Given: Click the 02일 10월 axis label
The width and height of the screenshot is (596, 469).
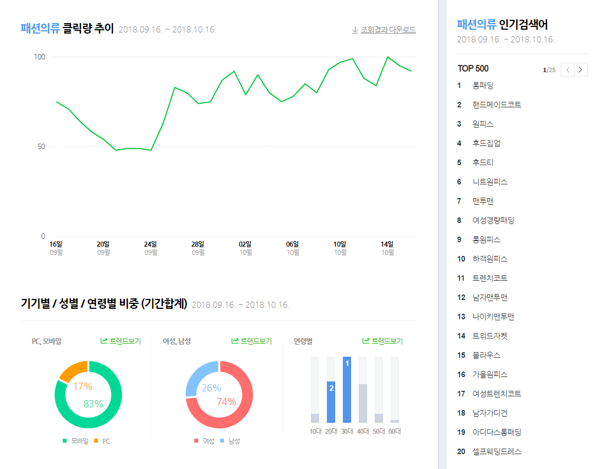Looking at the screenshot, I should point(245,248).
